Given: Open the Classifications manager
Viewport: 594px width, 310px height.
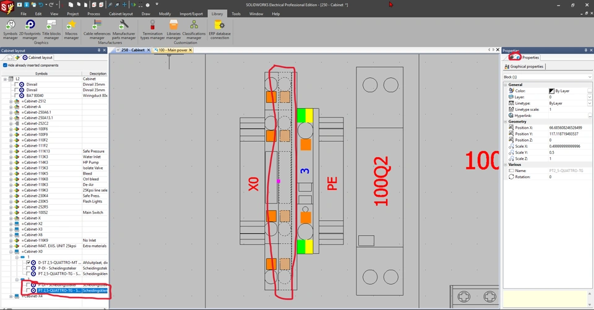Looking at the screenshot, I should coord(194,30).
